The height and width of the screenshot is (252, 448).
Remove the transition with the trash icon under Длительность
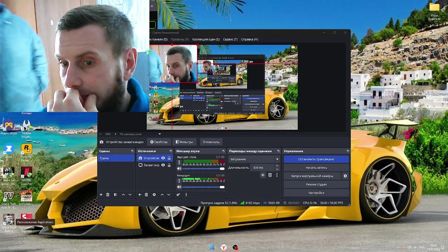(x=270, y=175)
